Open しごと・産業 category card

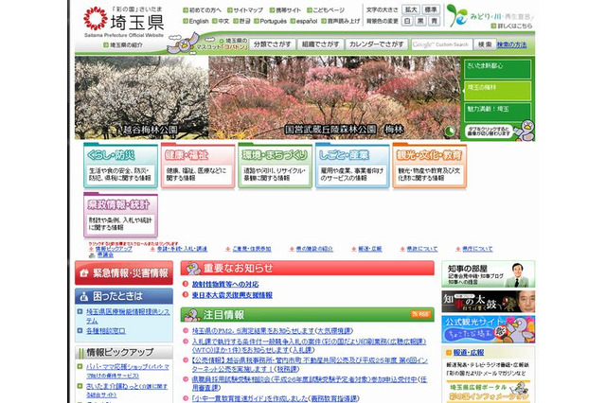click(x=352, y=166)
